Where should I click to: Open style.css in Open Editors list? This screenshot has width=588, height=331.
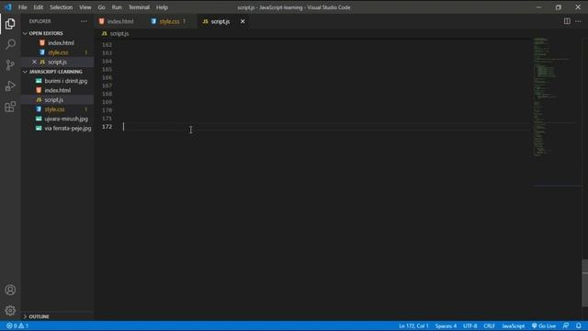[58, 52]
